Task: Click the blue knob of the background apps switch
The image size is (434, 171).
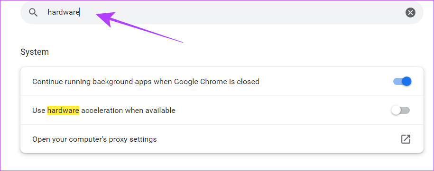Action: pos(406,81)
